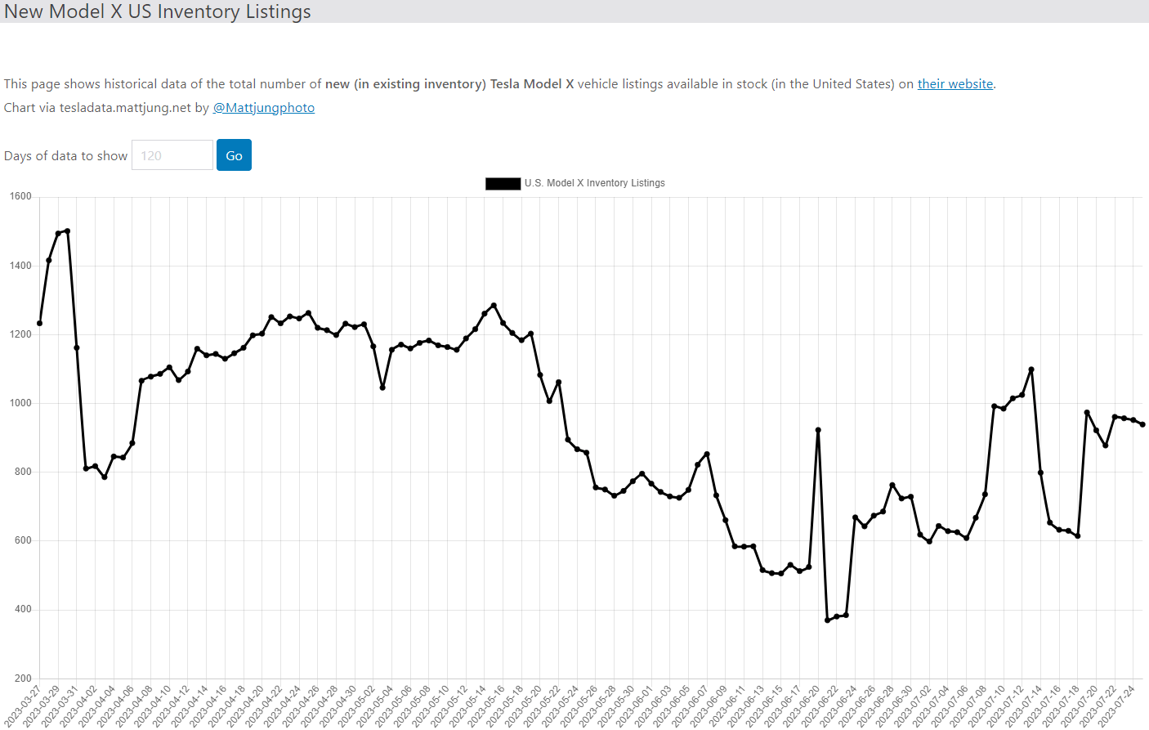Screen dimensions: 1149x730
Task: Click the 2023-05-16 x-axis date label
Action: (485, 705)
